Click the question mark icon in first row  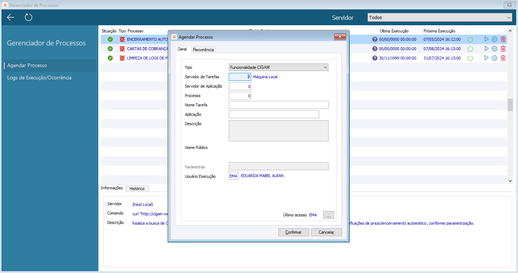click(375, 39)
